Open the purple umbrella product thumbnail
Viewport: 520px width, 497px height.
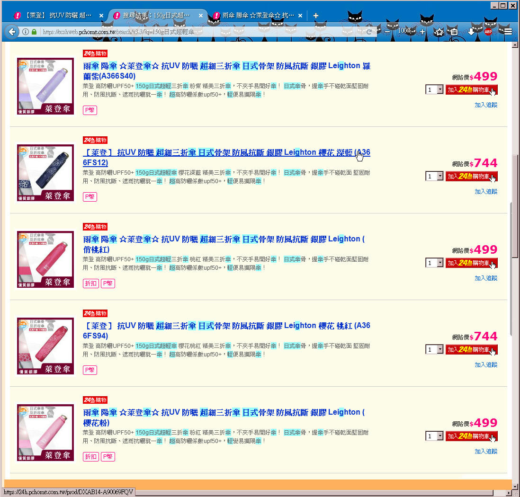45,86
